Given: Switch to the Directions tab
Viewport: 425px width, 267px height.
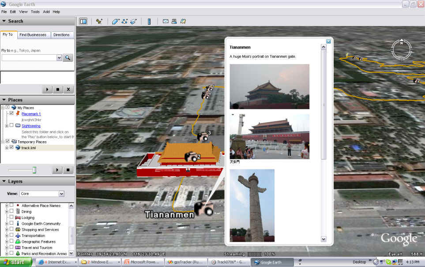Looking at the screenshot, I should (61, 35).
